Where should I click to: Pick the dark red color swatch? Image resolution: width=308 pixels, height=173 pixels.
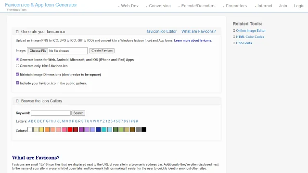[76, 129]
